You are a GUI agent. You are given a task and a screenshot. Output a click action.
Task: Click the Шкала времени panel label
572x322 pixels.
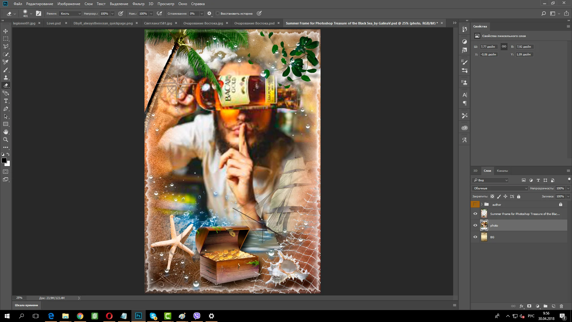coord(27,305)
